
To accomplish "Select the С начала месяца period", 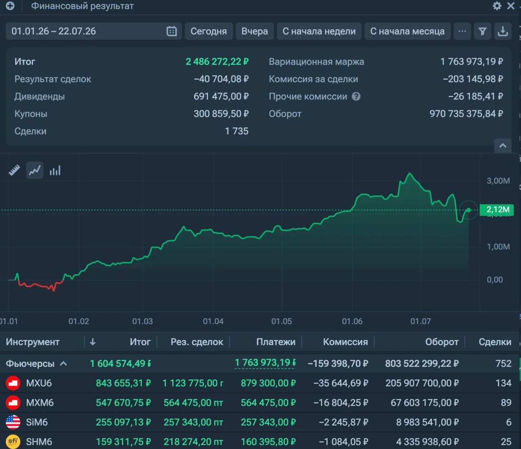I will [x=407, y=31].
